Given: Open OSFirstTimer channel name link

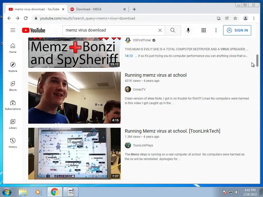Looking at the screenshot, I should tap(142, 40).
